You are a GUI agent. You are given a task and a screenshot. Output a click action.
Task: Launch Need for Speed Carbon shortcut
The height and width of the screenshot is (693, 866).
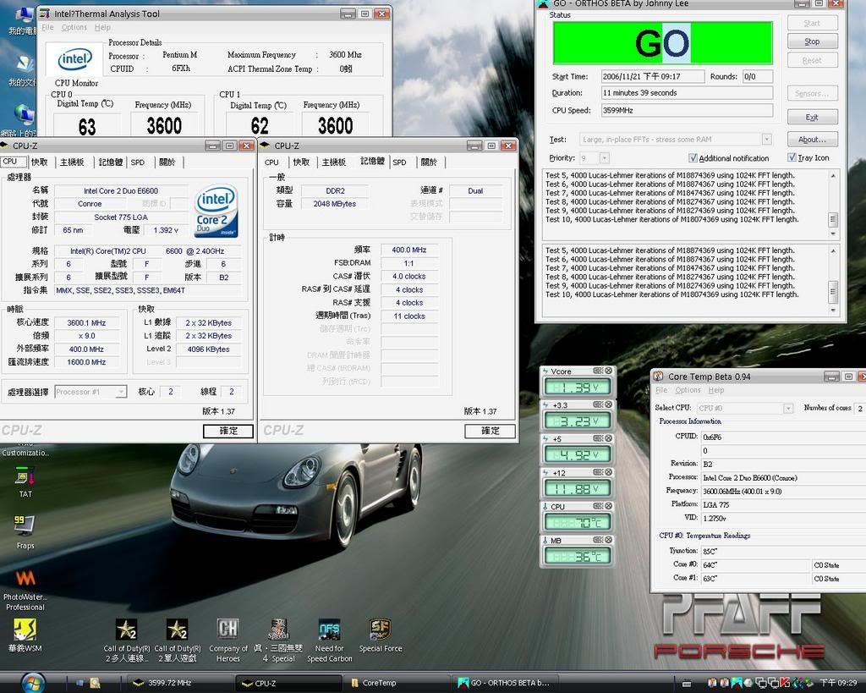click(330, 641)
